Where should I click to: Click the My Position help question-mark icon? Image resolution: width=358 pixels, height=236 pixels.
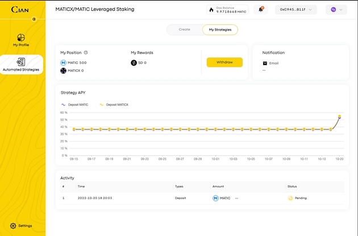(x=86, y=52)
